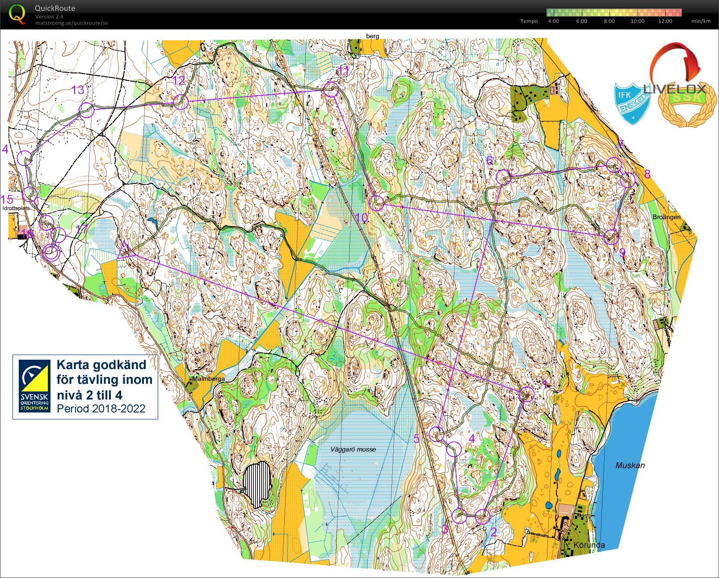The image size is (719, 578).
Task: Click the striped out-of-bounds area near Malmberga
Action: [x=257, y=484]
